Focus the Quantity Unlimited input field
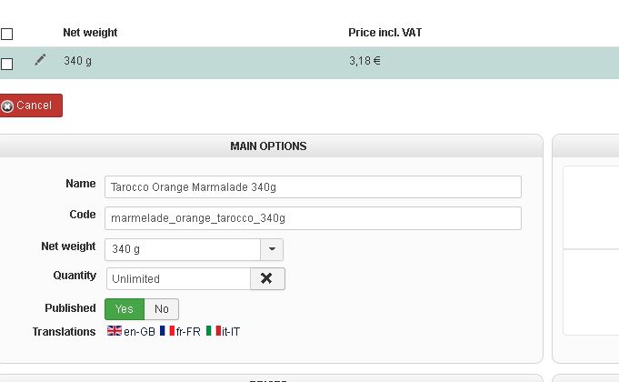Viewport: 619px width, 382px height. tap(178, 278)
